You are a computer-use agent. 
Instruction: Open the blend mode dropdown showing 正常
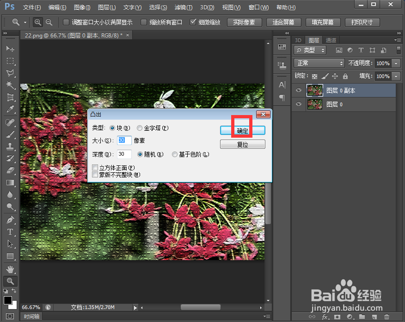coord(319,63)
